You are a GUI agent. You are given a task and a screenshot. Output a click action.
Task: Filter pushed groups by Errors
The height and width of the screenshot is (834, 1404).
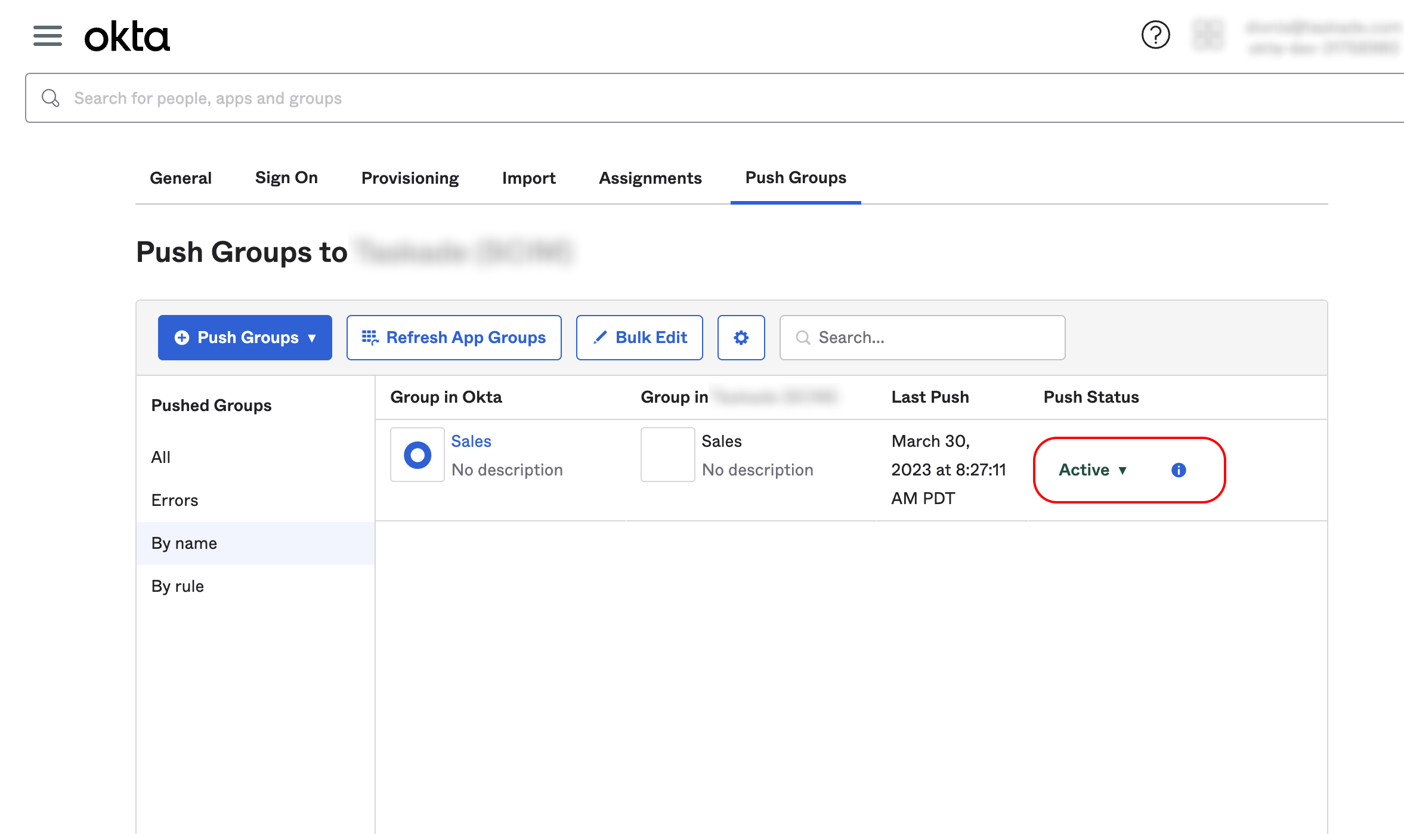(175, 500)
